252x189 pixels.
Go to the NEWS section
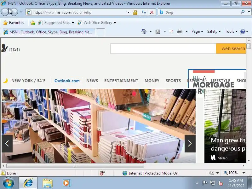pyautogui.click(x=92, y=81)
